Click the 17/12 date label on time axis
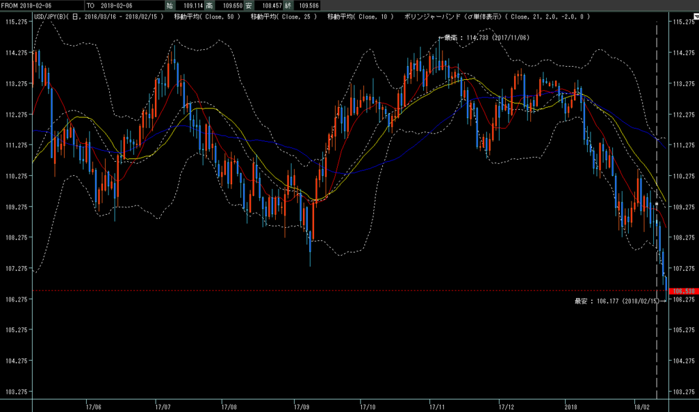The image size is (699, 412). (507, 407)
